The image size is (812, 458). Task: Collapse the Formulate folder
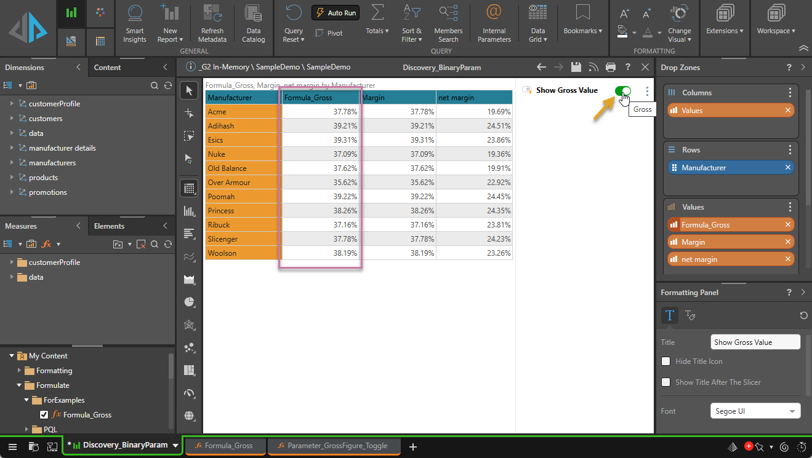19,385
